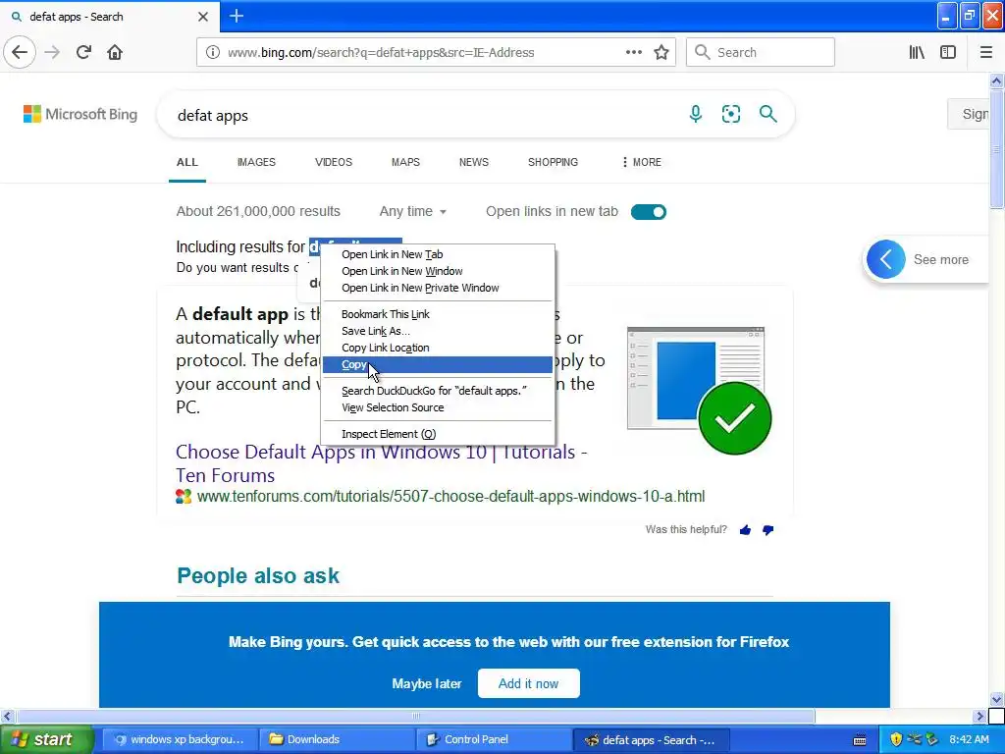1005x754 pixels.
Task: Click the forward navigation arrow
Action: (x=52, y=52)
